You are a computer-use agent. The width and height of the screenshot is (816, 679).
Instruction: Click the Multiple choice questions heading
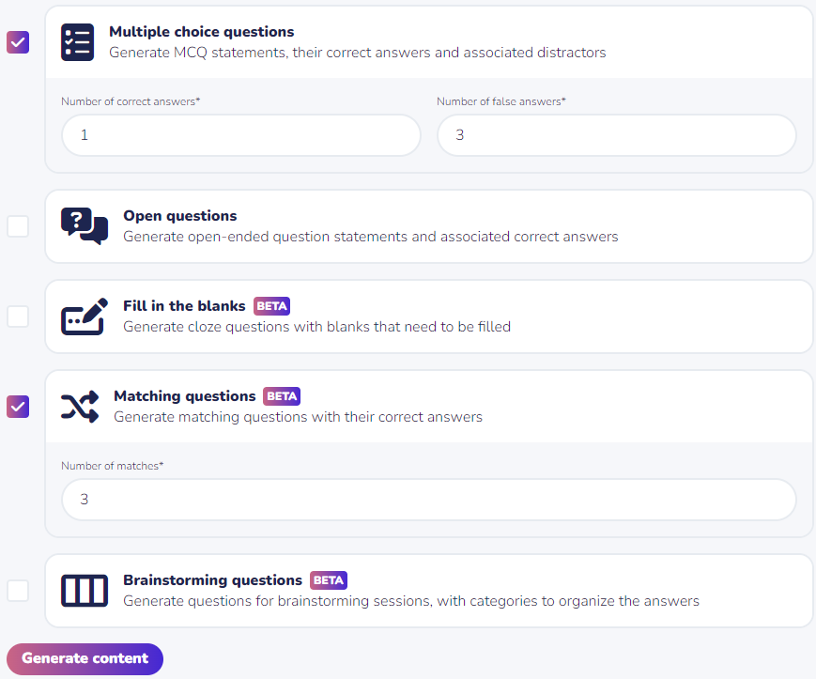point(202,32)
